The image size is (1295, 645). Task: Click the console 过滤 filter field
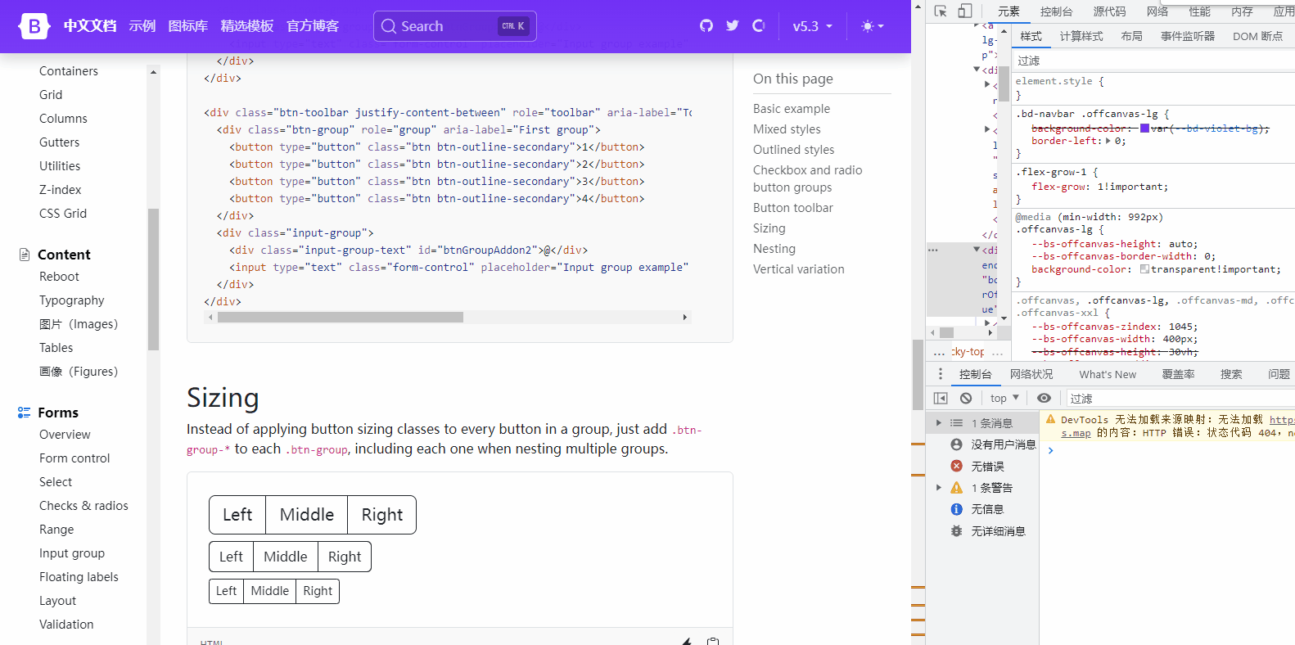pos(1180,398)
